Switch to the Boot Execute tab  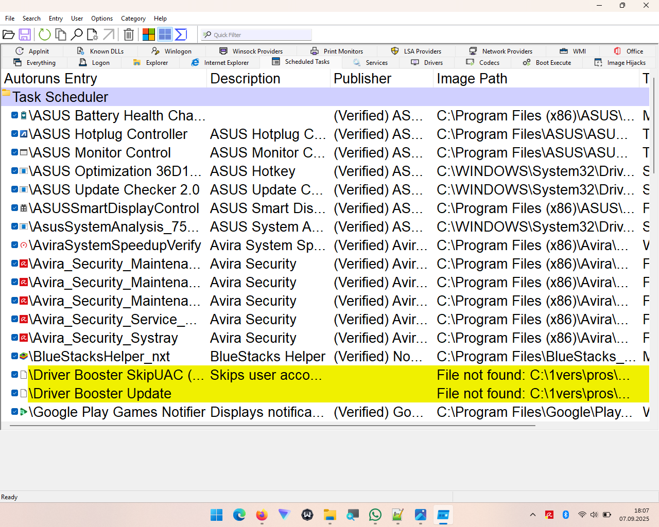pos(547,62)
